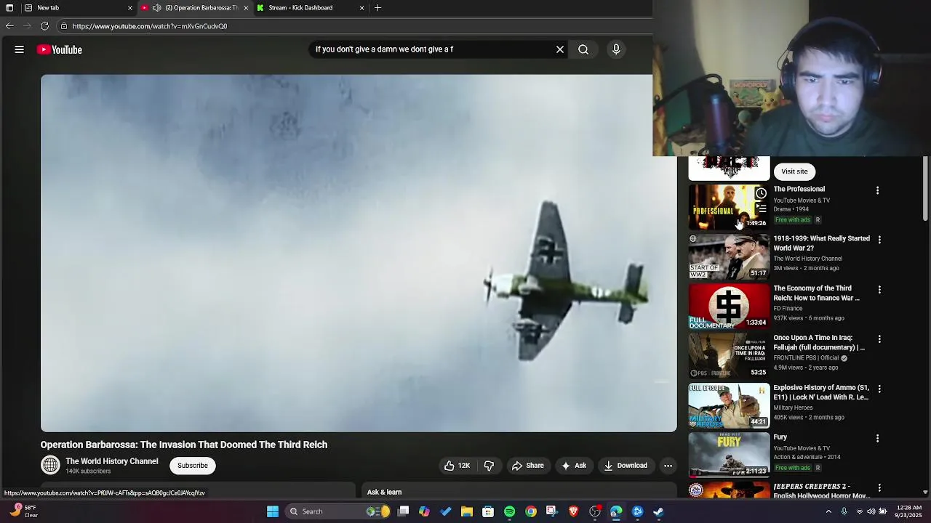Open The Professional movie thumbnail
The height and width of the screenshot is (523, 931).
point(729,207)
